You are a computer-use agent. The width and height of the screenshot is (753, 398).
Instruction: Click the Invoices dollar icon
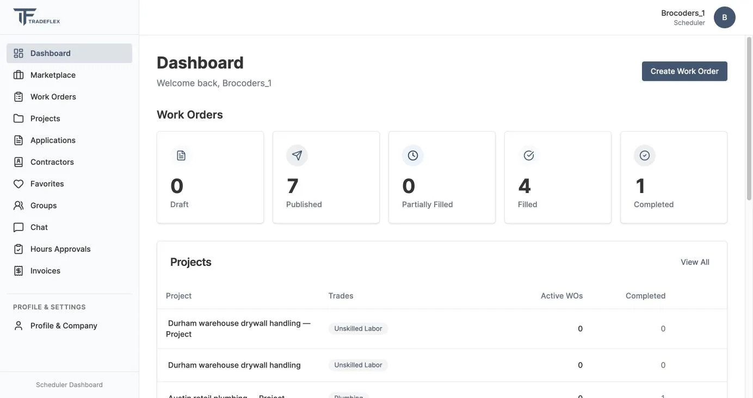point(18,271)
